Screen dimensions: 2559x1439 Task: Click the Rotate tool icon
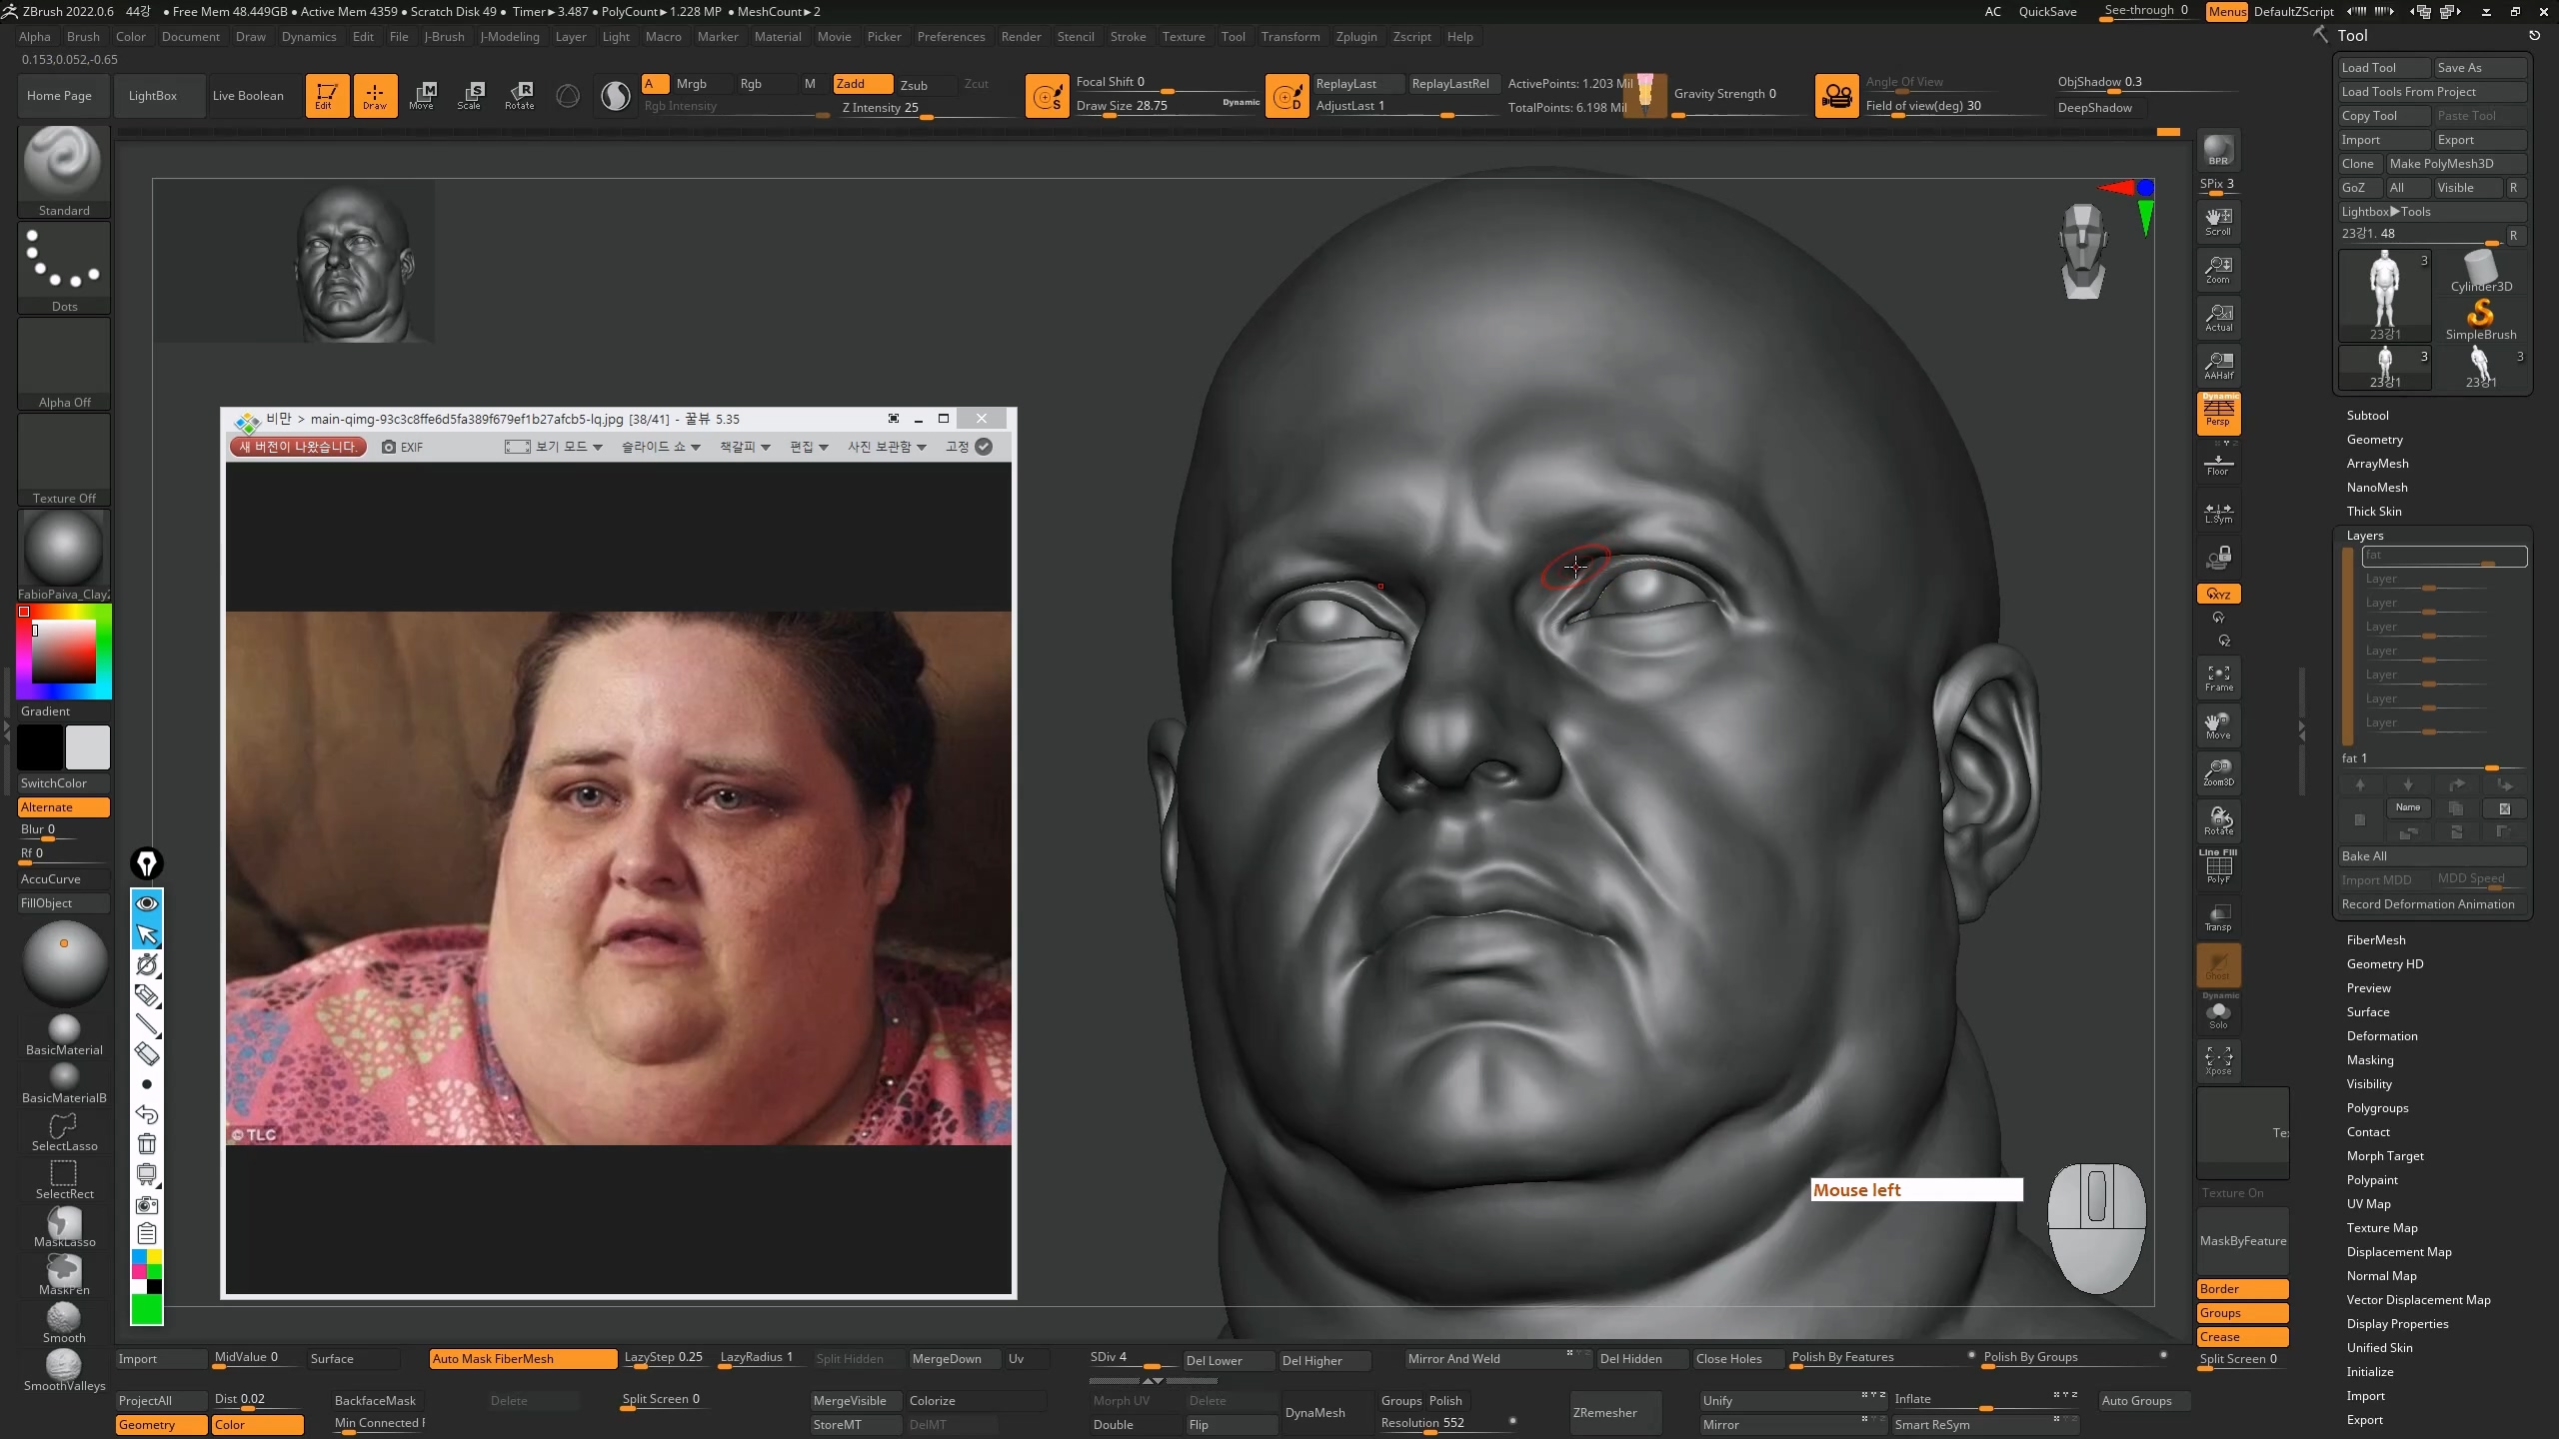point(519,95)
